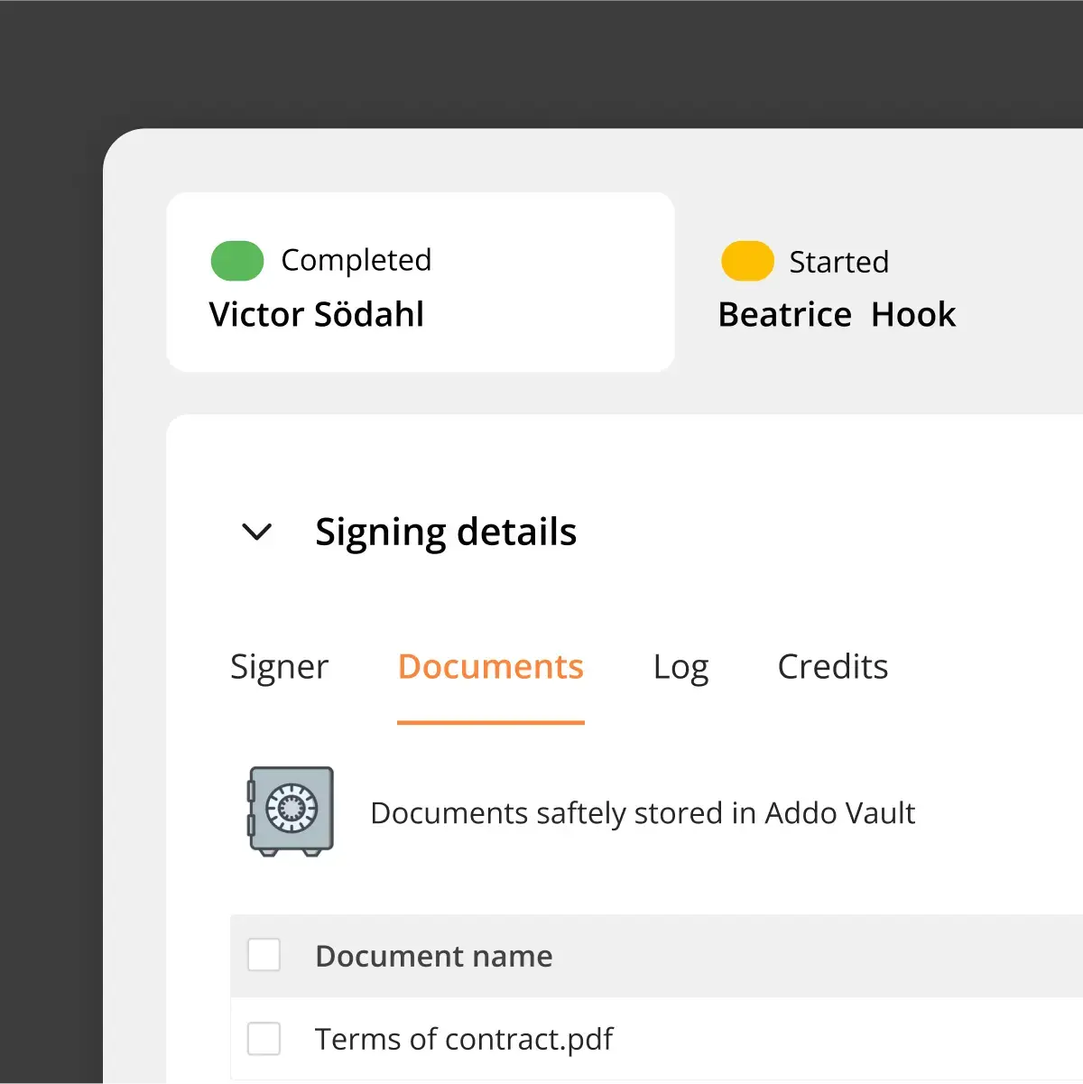The width and height of the screenshot is (1083, 1084).
Task: Click the Document name column header
Action: point(434,956)
